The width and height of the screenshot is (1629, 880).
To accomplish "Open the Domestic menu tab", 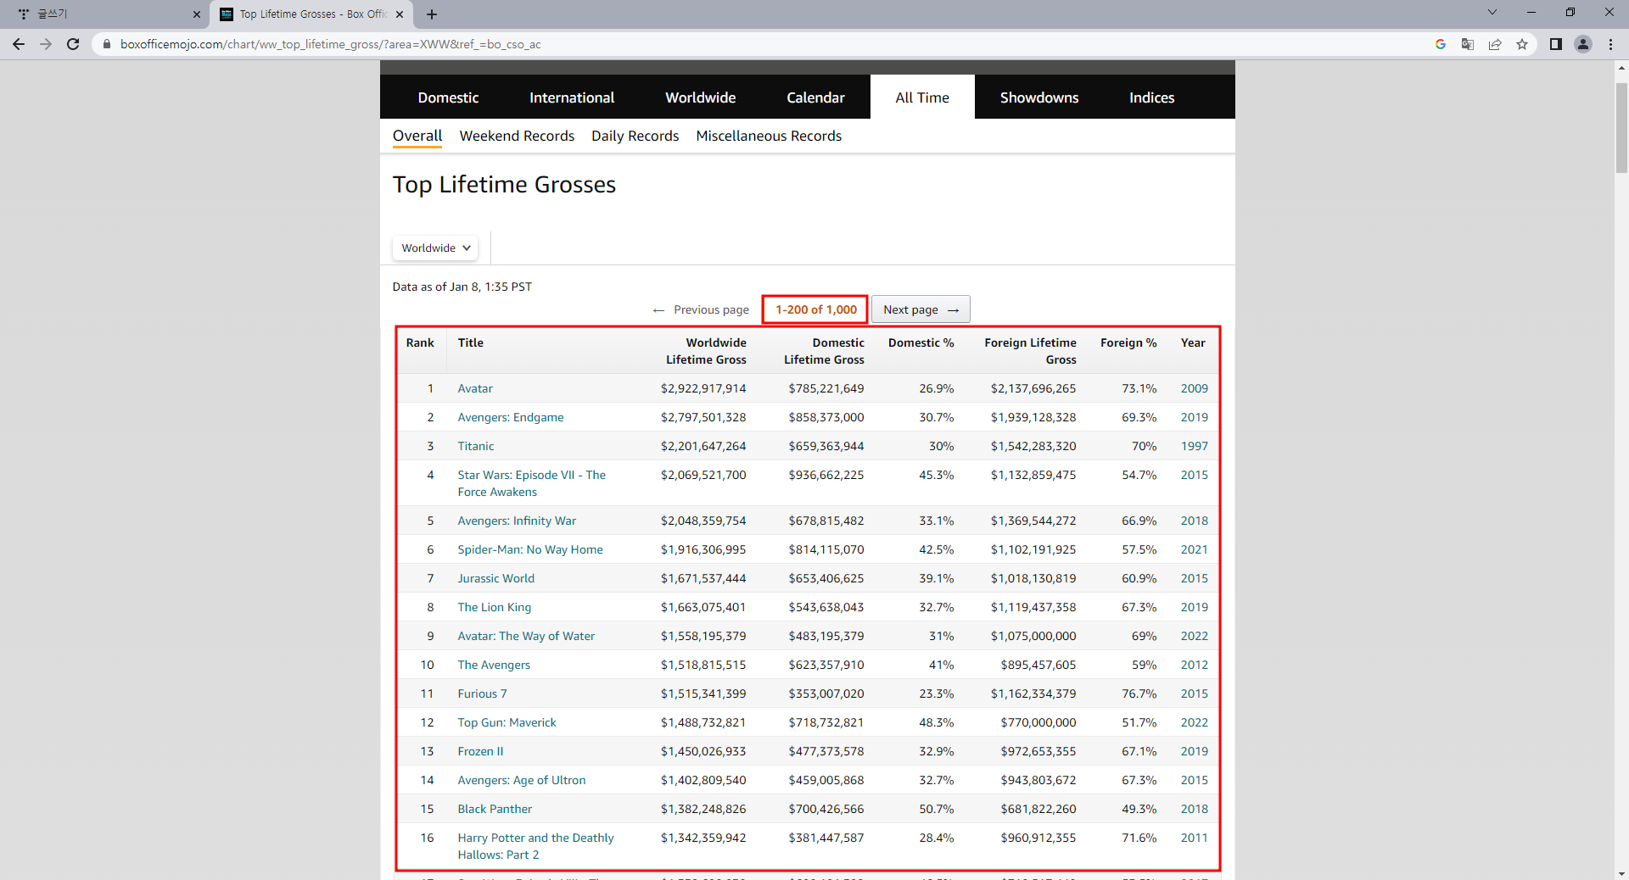I will [x=448, y=97].
